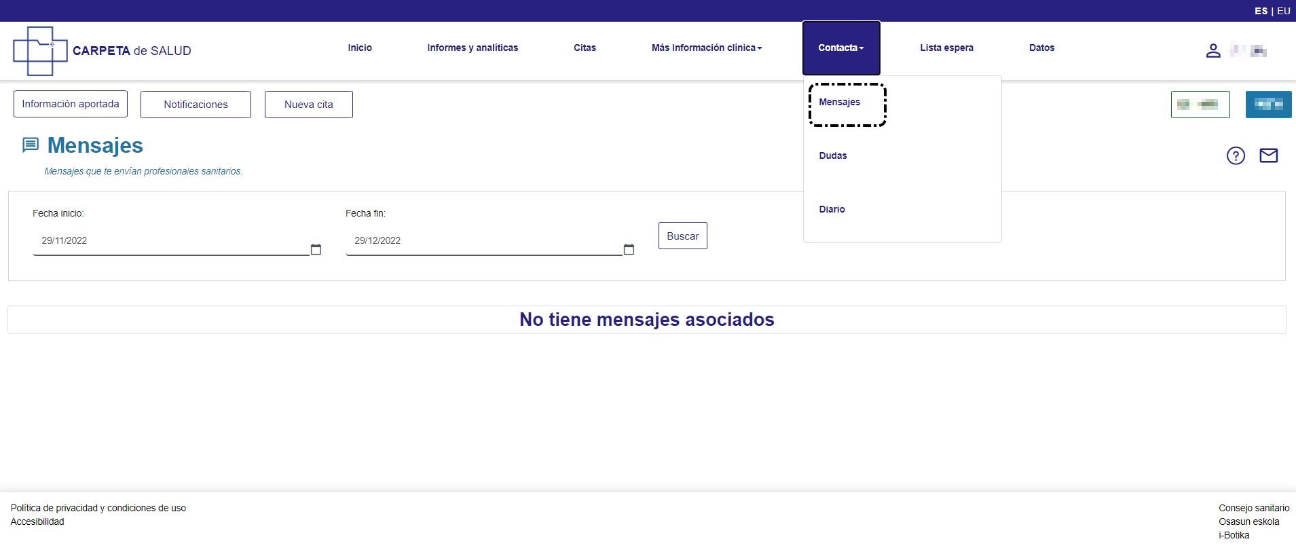Open the Consejo sanitario footer link
Viewport: 1296px width, 552px height.
pyautogui.click(x=1254, y=508)
